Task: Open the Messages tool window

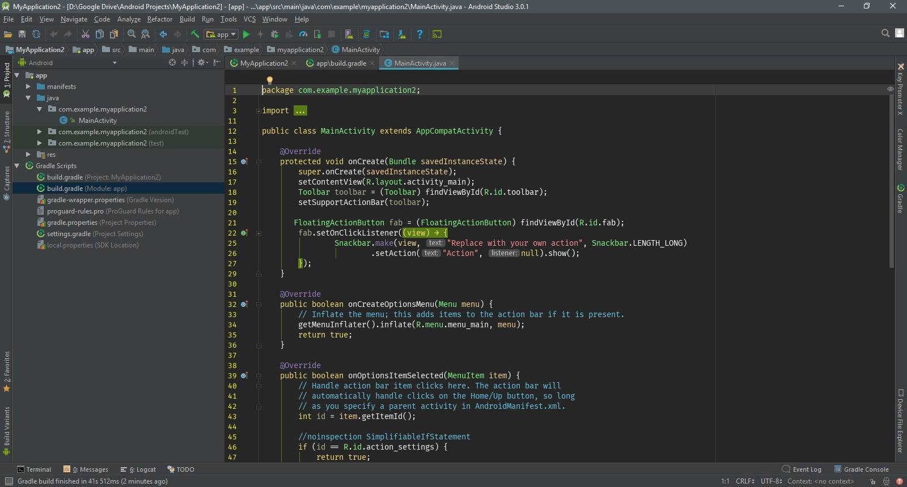Action: (x=86, y=469)
